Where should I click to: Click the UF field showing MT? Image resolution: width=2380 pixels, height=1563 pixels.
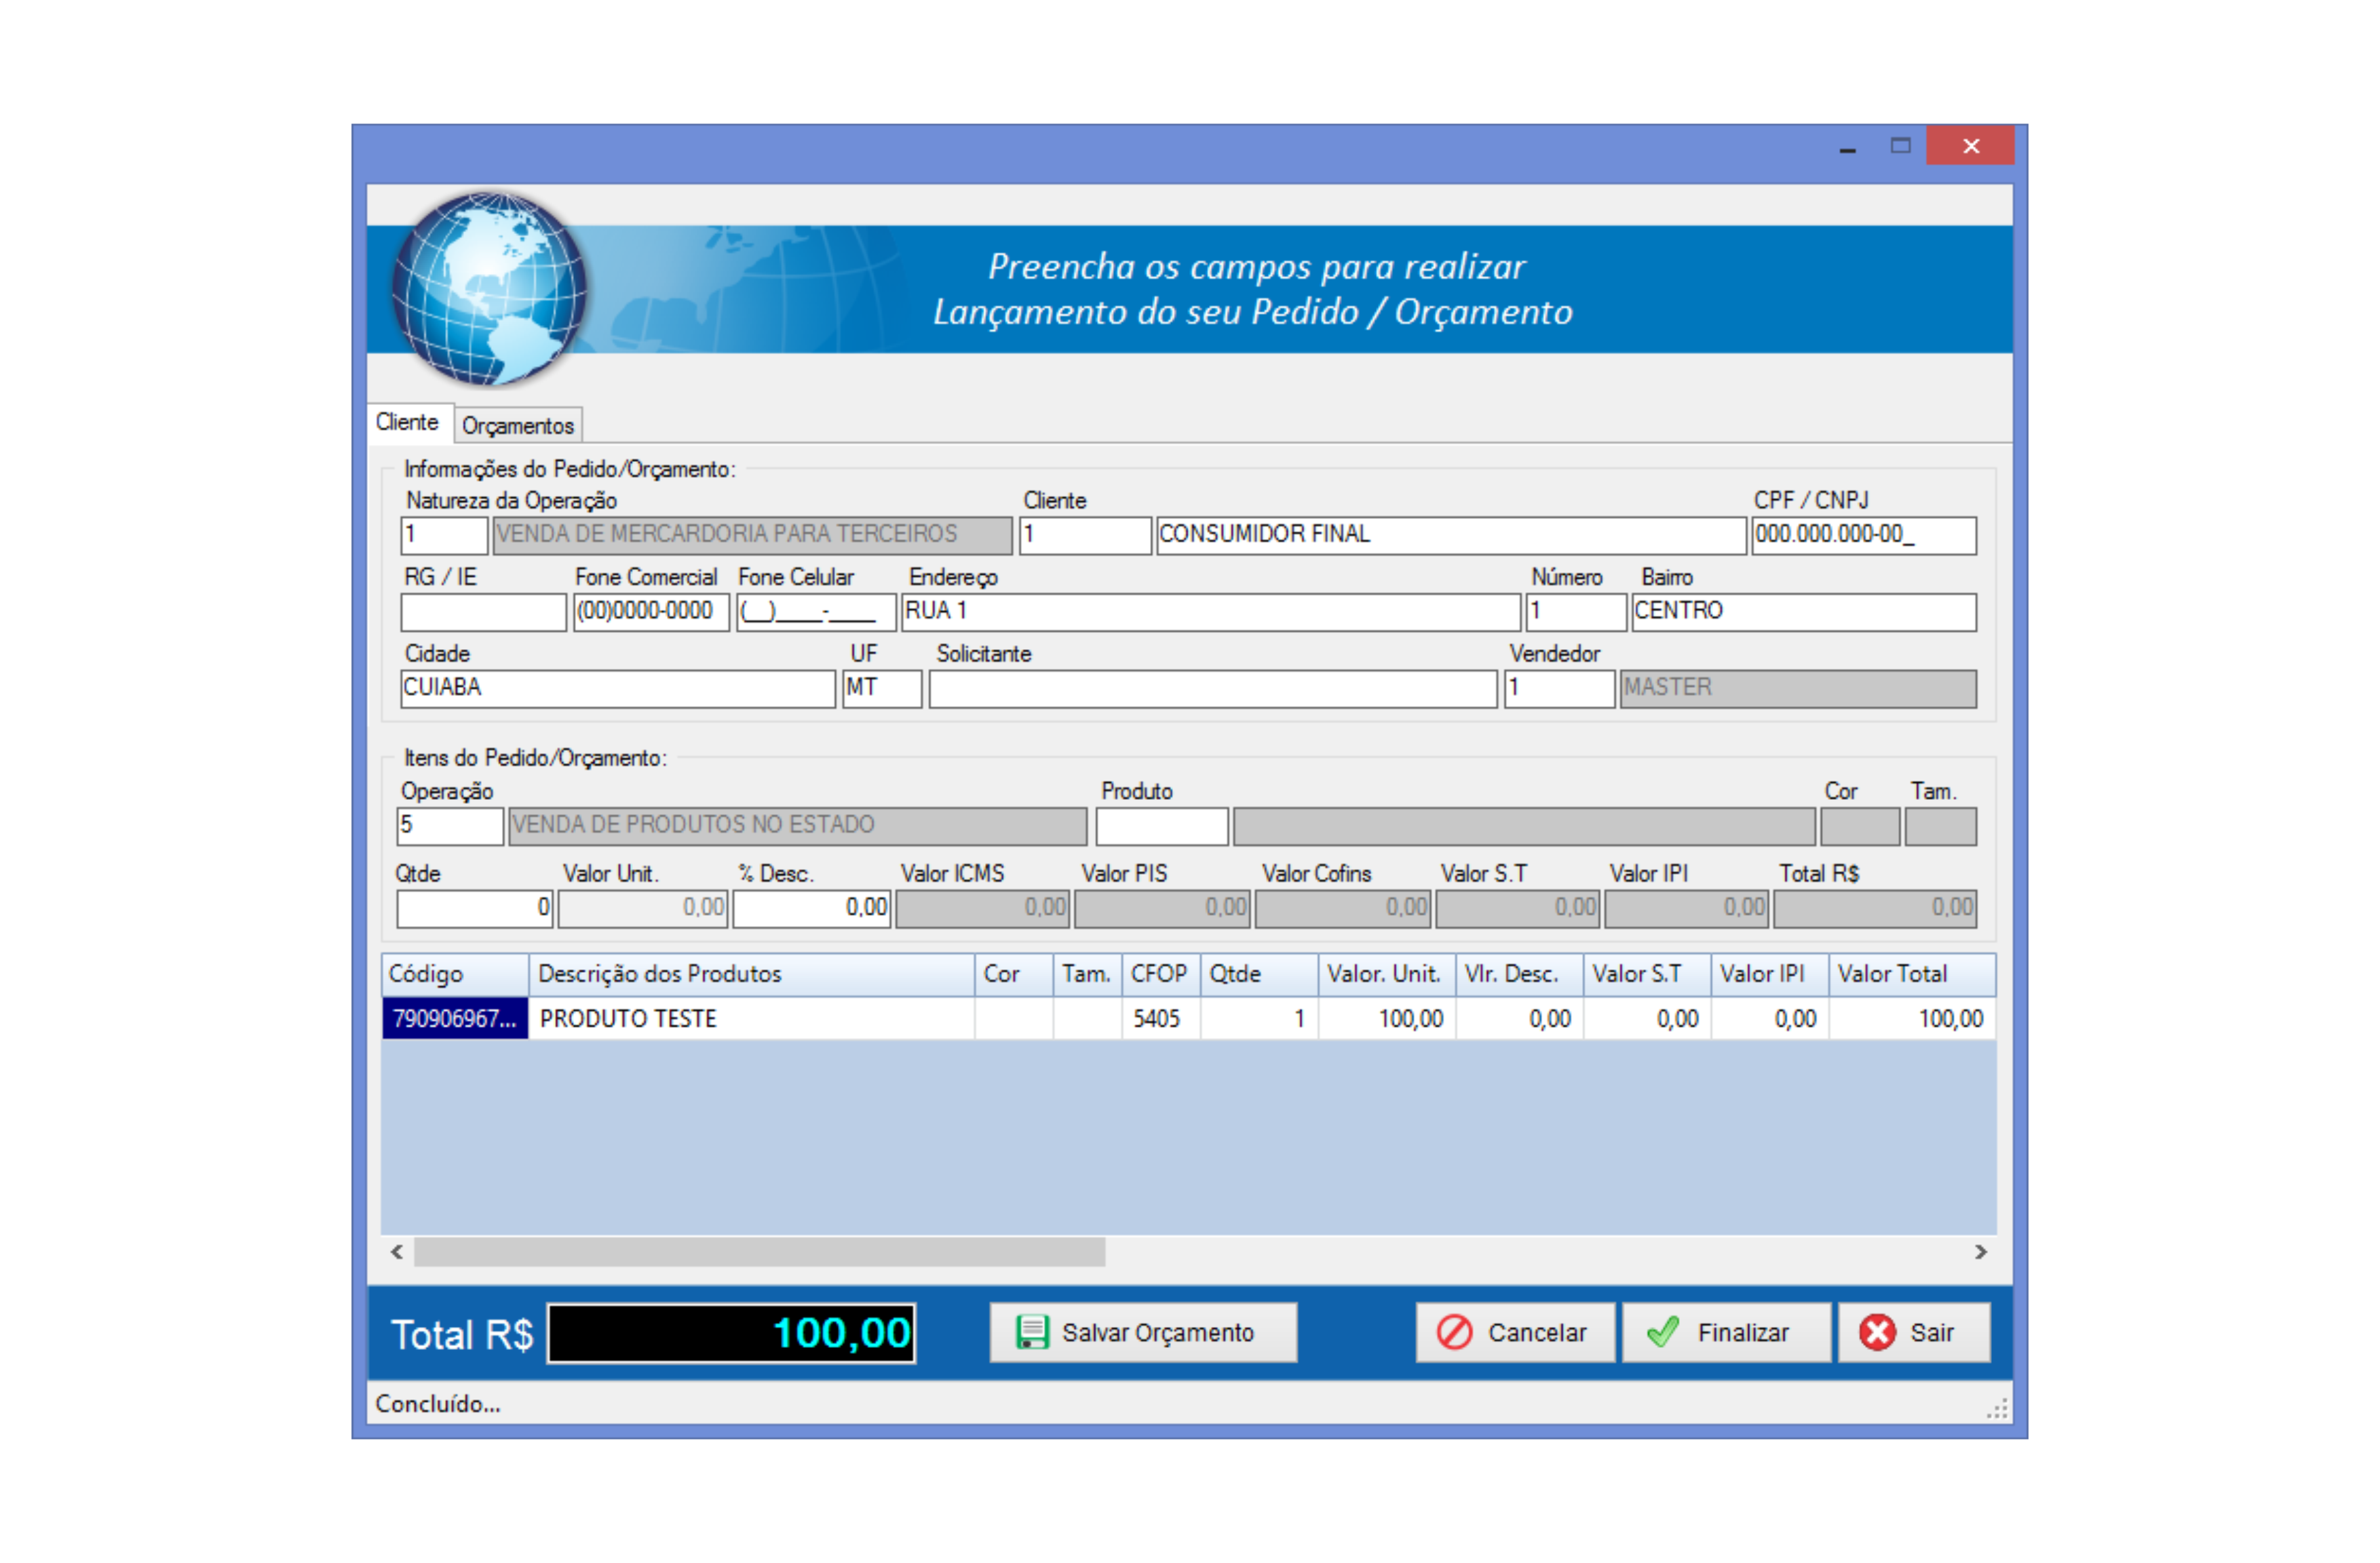coord(882,689)
